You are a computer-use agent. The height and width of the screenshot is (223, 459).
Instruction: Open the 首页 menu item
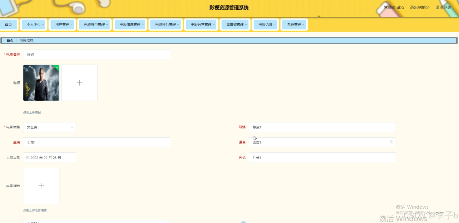(x=8, y=25)
